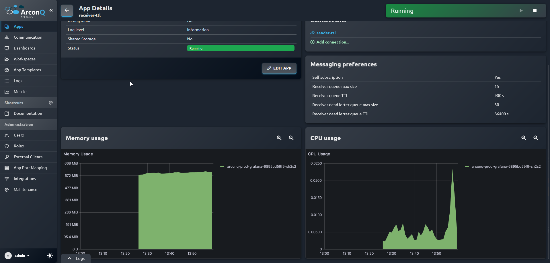This screenshot has width=550, height=263.
Task: Click the green Running status bar in details
Action: pos(241,48)
